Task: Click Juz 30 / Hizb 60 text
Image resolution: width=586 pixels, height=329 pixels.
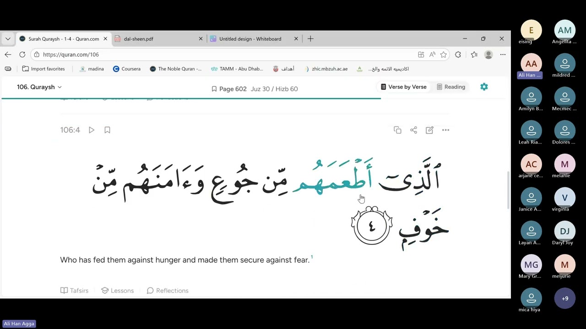Action: [x=274, y=89]
